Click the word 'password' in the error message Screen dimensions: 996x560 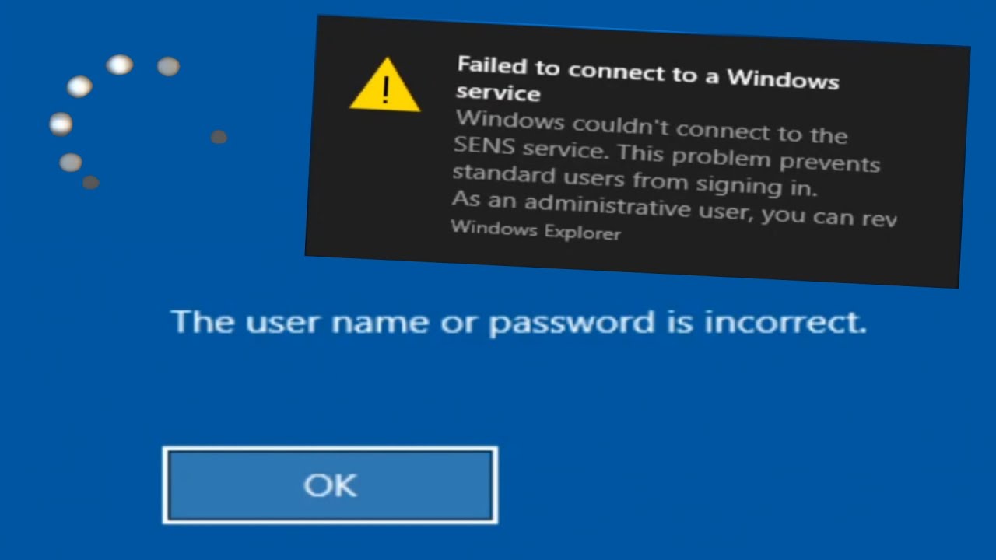tap(571, 323)
